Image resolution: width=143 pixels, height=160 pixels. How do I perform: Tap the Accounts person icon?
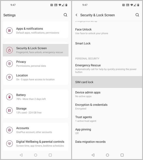[9, 130]
